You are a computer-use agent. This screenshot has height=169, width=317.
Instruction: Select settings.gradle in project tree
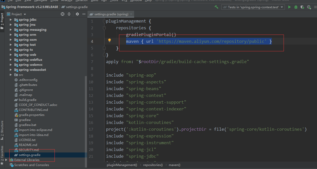(x=29, y=155)
